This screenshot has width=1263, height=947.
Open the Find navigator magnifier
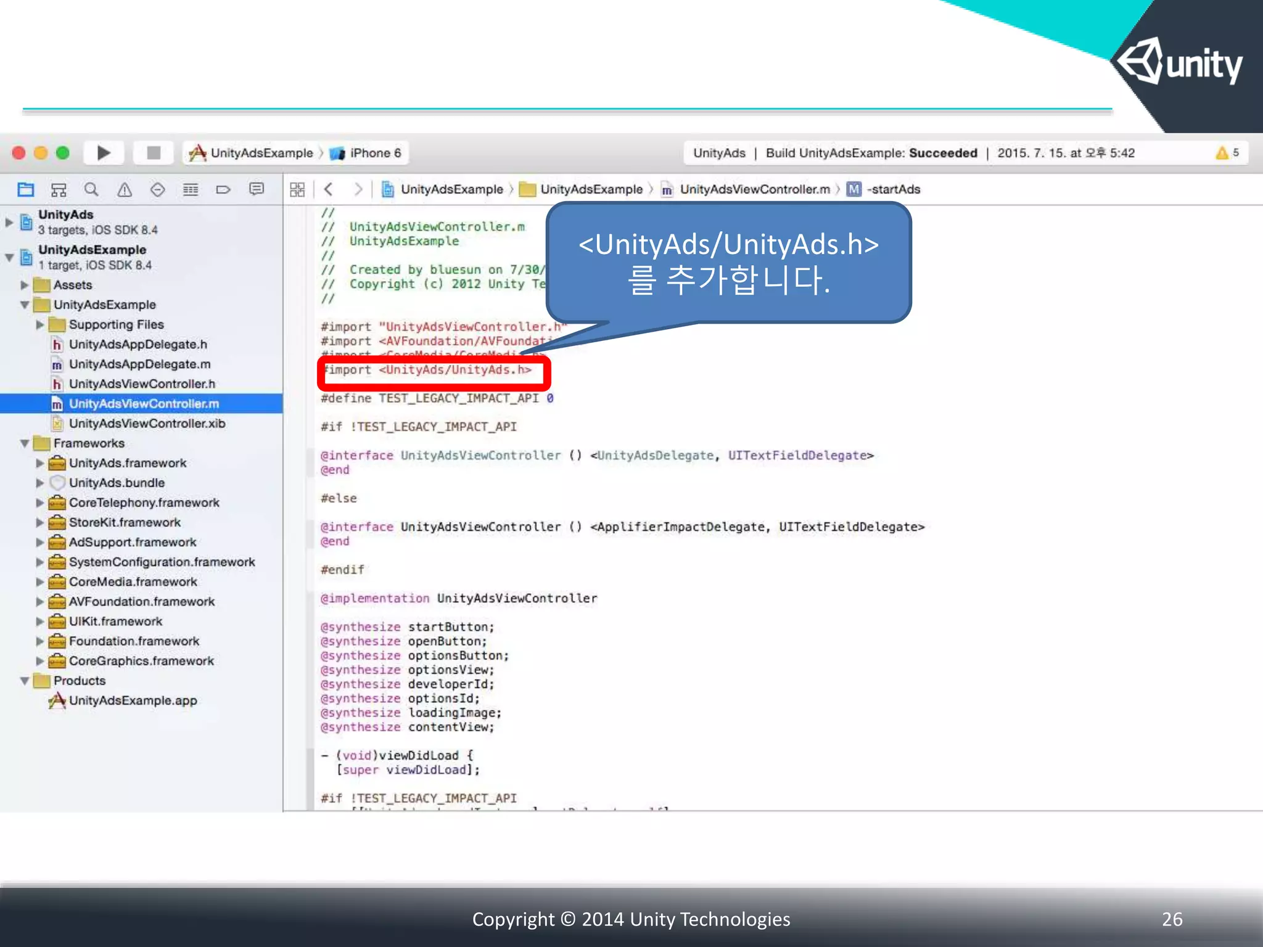coord(91,189)
